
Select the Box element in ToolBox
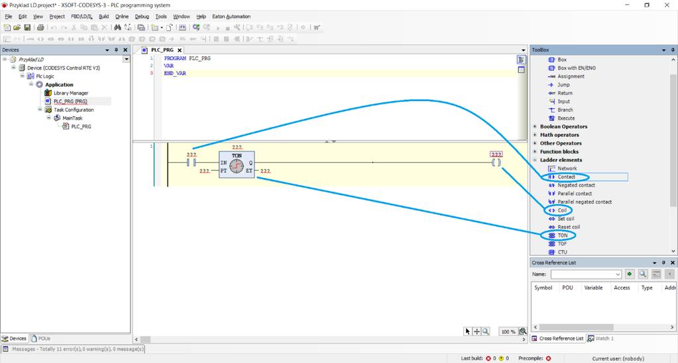click(x=557, y=60)
